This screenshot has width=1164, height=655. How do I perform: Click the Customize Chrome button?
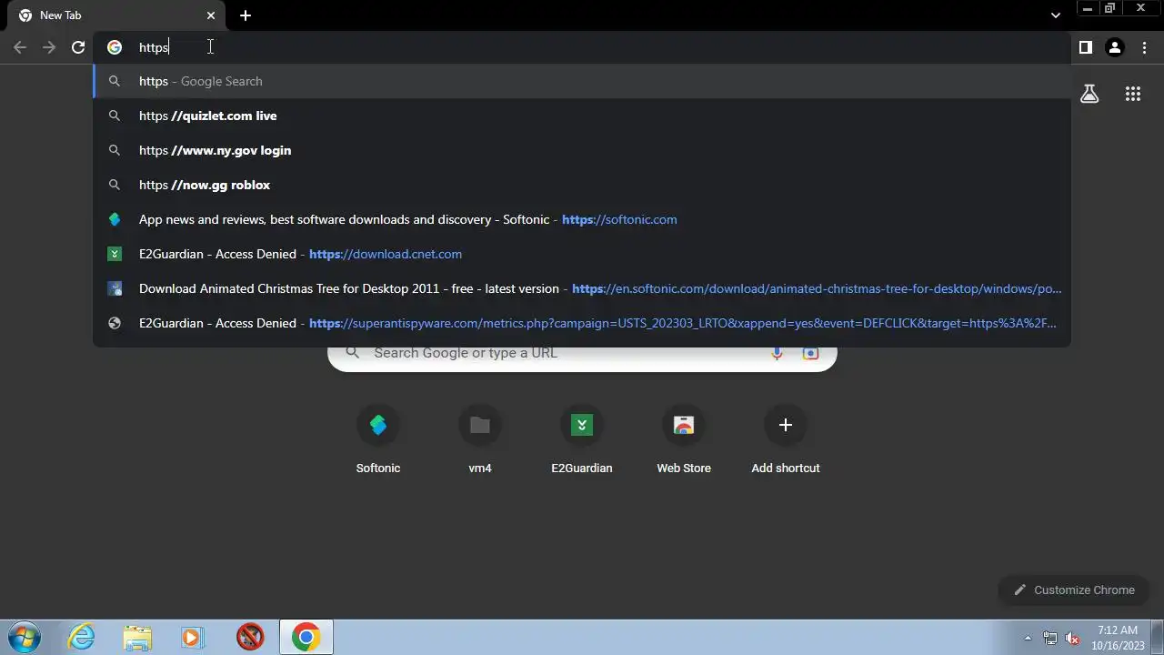[1075, 590]
